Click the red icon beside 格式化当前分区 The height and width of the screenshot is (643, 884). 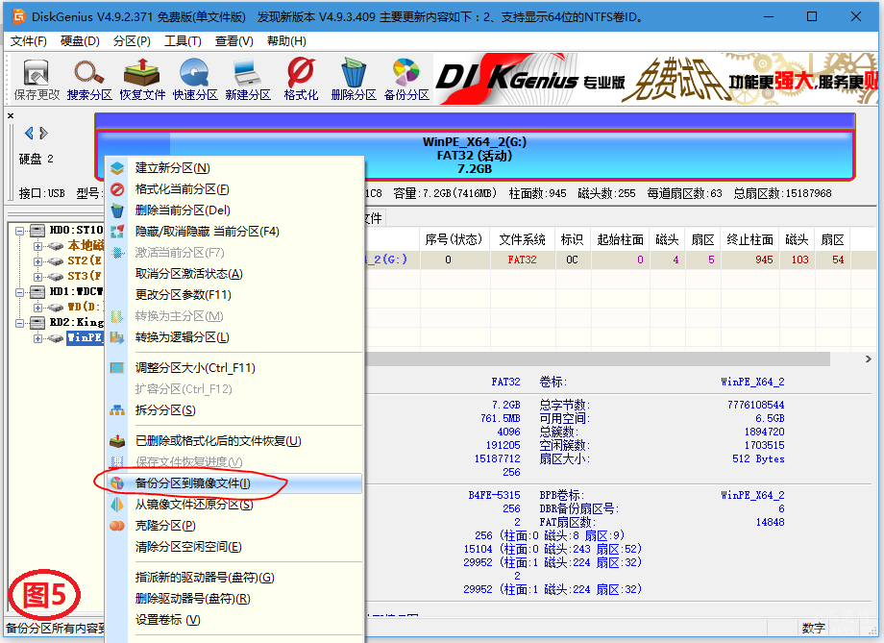116,189
